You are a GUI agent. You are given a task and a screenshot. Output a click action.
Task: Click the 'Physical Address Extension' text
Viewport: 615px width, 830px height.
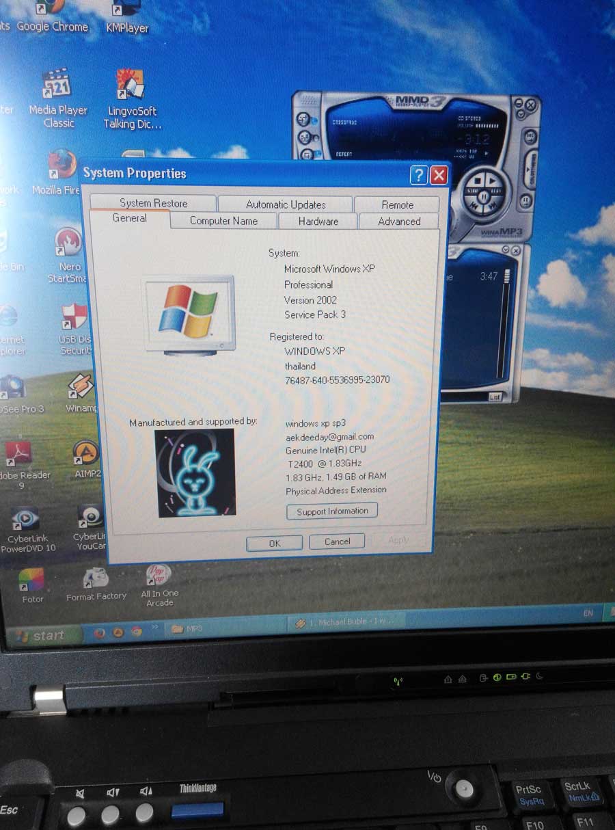pos(336,490)
